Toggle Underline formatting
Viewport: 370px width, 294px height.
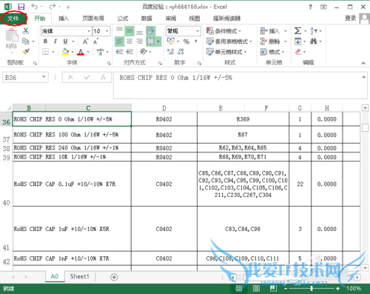(65, 41)
